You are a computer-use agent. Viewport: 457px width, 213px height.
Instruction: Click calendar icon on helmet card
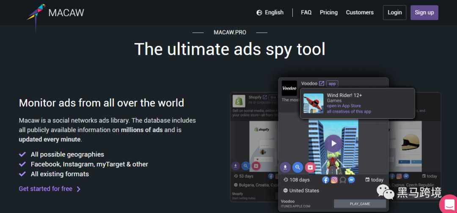pos(424,176)
